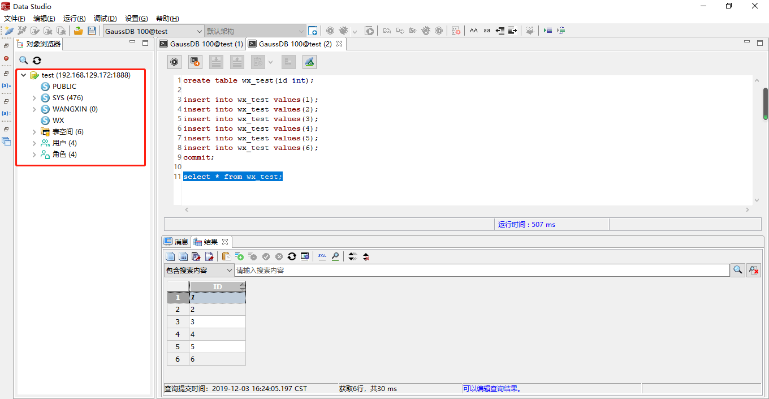The height and width of the screenshot is (399, 769).
Task: Click the search button beside the search field
Action: (737, 271)
